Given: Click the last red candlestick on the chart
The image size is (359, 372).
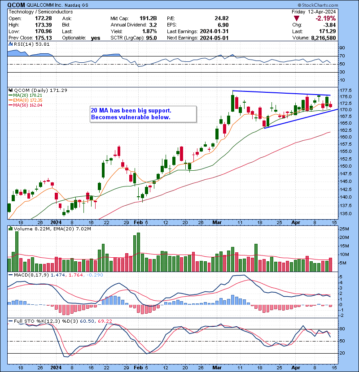Looking at the screenshot, I should 331,105.
